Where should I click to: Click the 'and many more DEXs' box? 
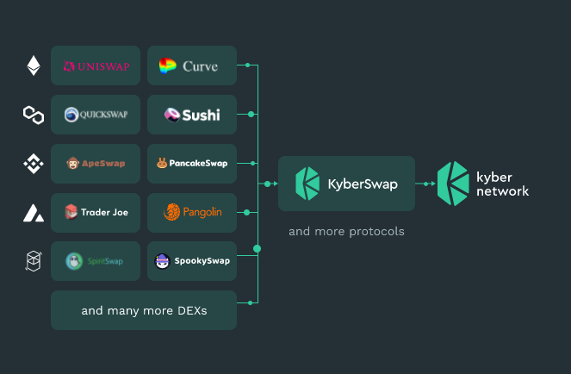coord(144,310)
